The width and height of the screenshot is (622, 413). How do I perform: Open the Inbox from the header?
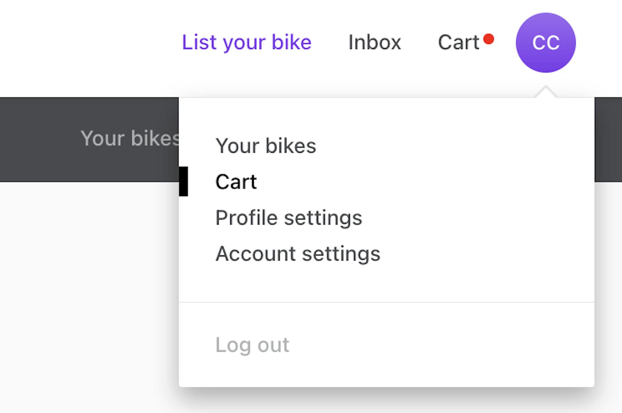(374, 42)
